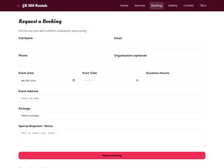Viewport: 224px width, 168px height.
Task: Select the Booking nav tab
Action: 156,5
